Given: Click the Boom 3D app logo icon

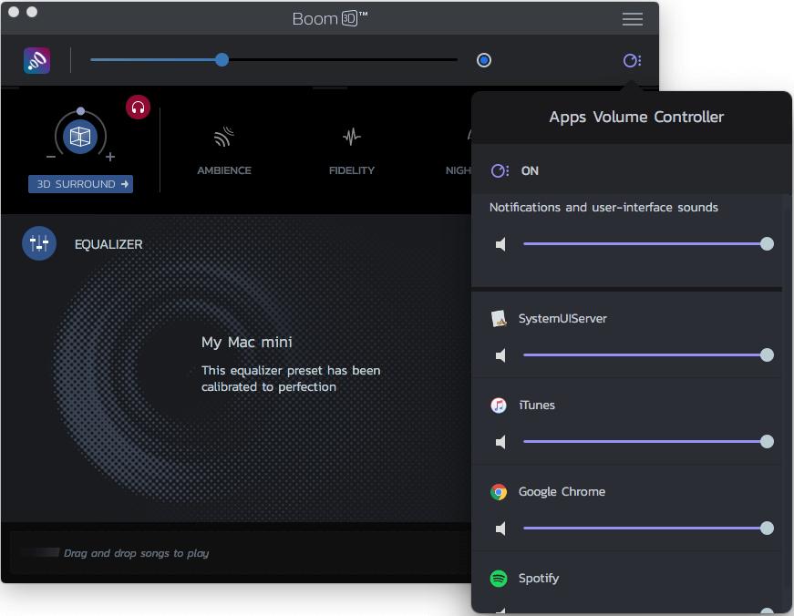Looking at the screenshot, I should point(37,61).
